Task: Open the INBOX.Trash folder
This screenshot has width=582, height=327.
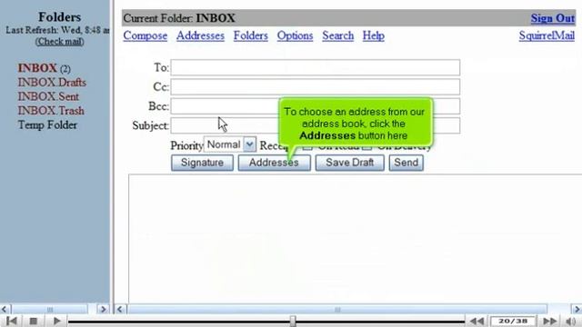Action: click(51, 111)
